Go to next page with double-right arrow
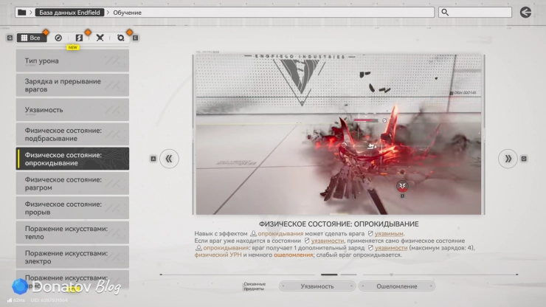546x307 pixels. click(508, 159)
